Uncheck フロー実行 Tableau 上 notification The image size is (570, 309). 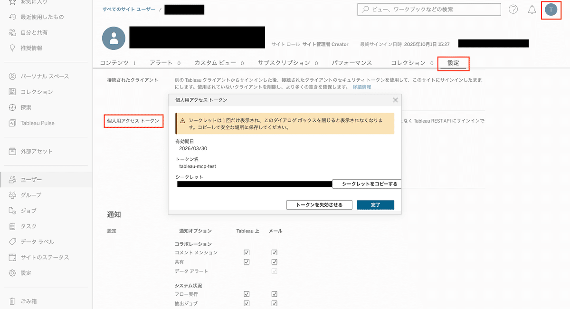[247, 294]
